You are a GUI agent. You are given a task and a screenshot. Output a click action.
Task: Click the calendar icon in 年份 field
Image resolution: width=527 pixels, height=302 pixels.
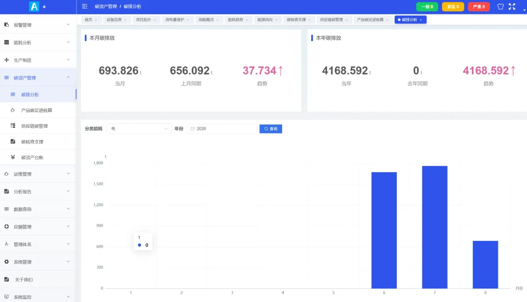tap(193, 129)
